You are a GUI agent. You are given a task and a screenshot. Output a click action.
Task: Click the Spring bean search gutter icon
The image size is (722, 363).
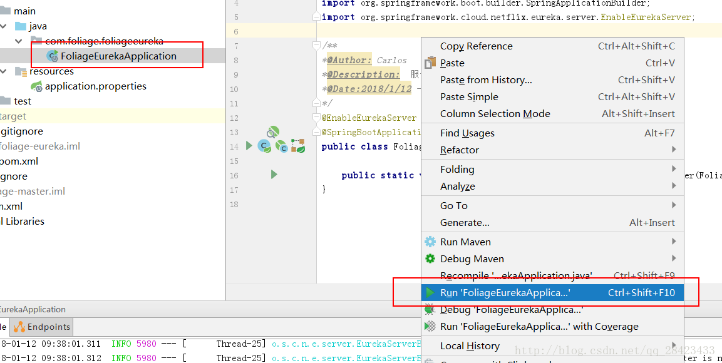tap(272, 132)
